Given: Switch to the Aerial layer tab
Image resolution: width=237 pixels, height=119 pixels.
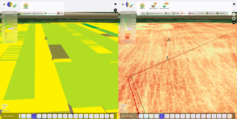Looking at the screenshot, I should click(x=168, y=13).
